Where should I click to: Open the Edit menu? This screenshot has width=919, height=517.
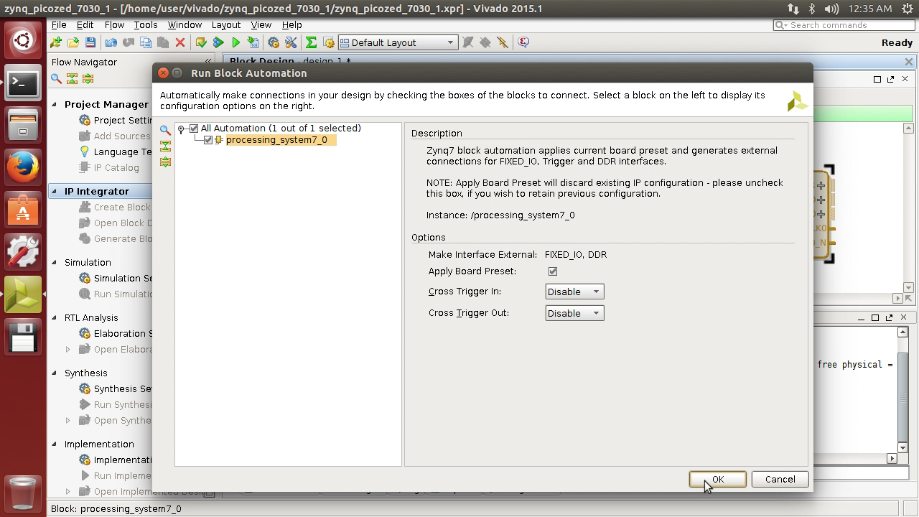(x=85, y=24)
